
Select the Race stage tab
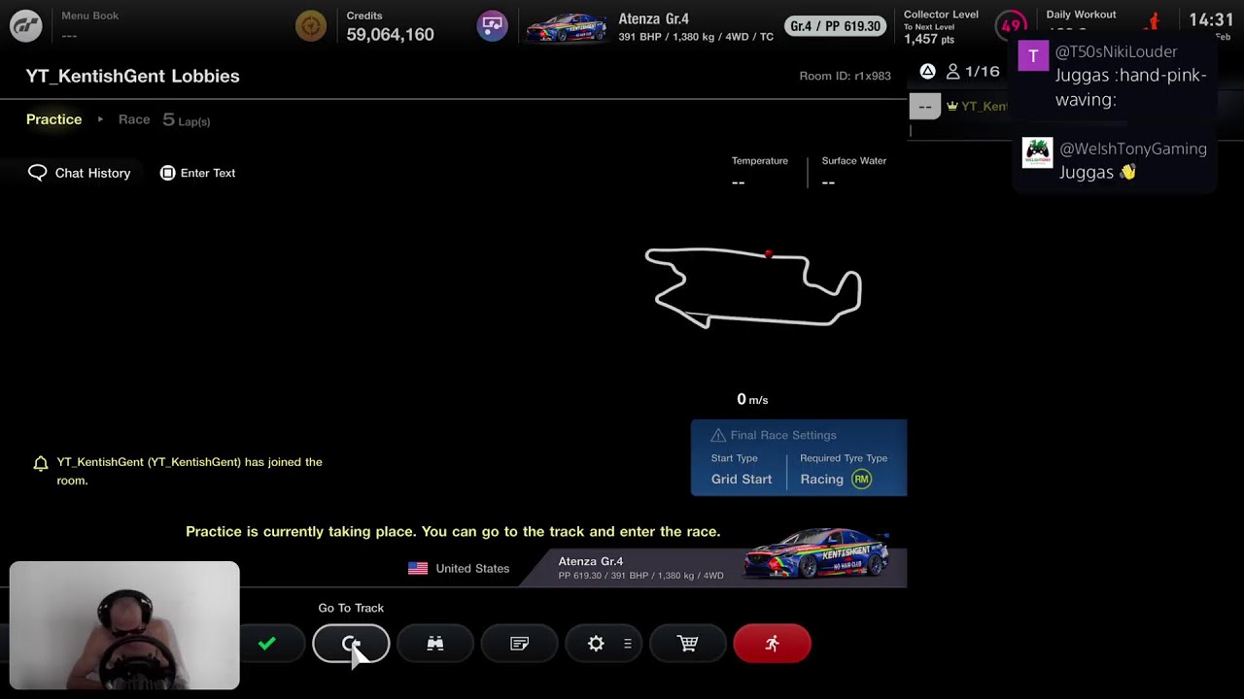pos(134,119)
